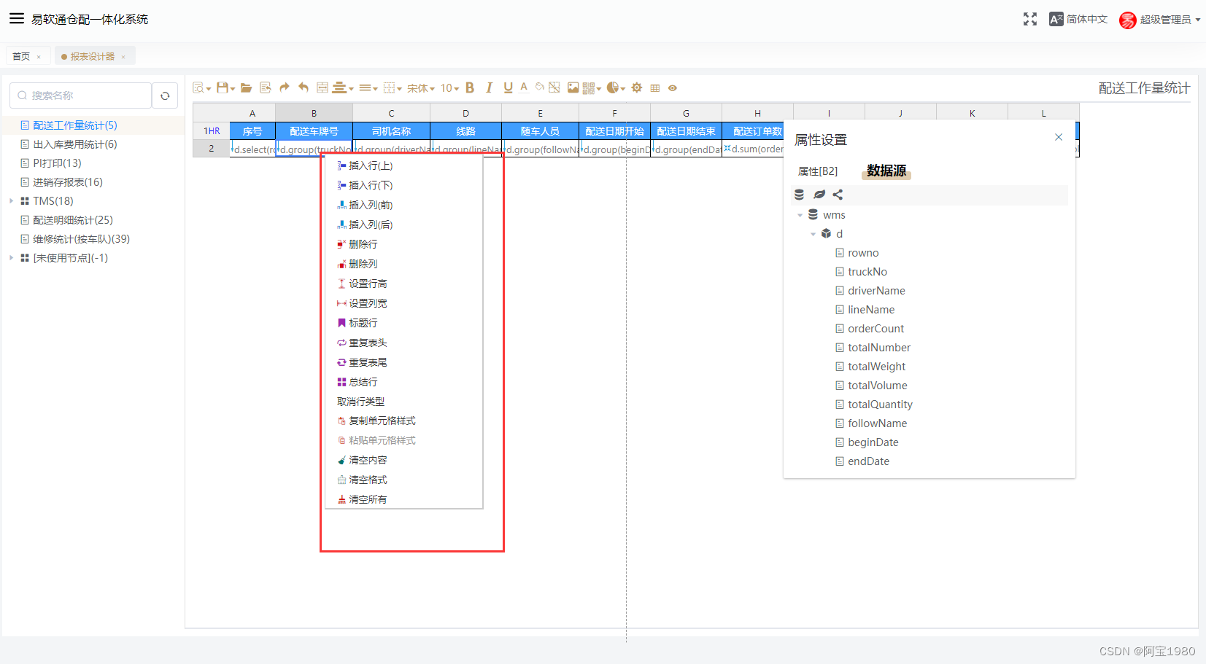Expand the TMS(18) tree node
Viewport: 1206px width, 664px height.
(11, 200)
